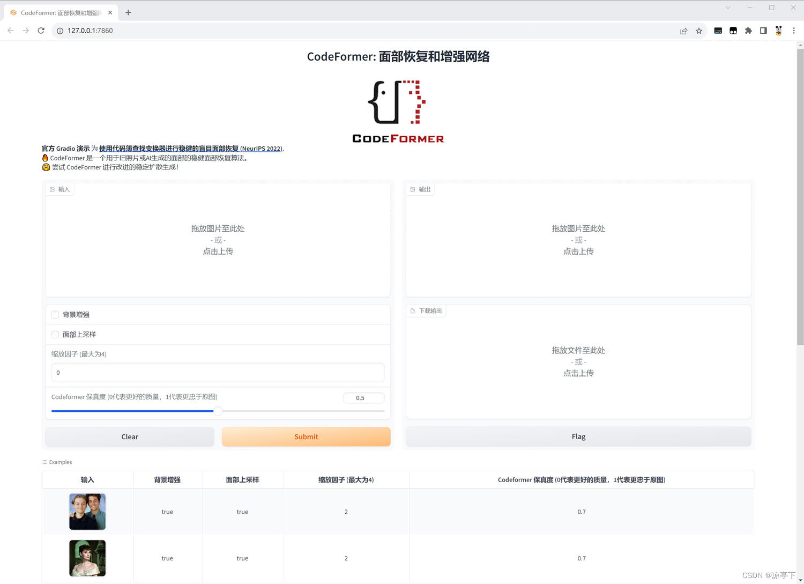The width and height of the screenshot is (804, 584).
Task: Go forward with the browser forward arrow
Action: click(x=26, y=31)
